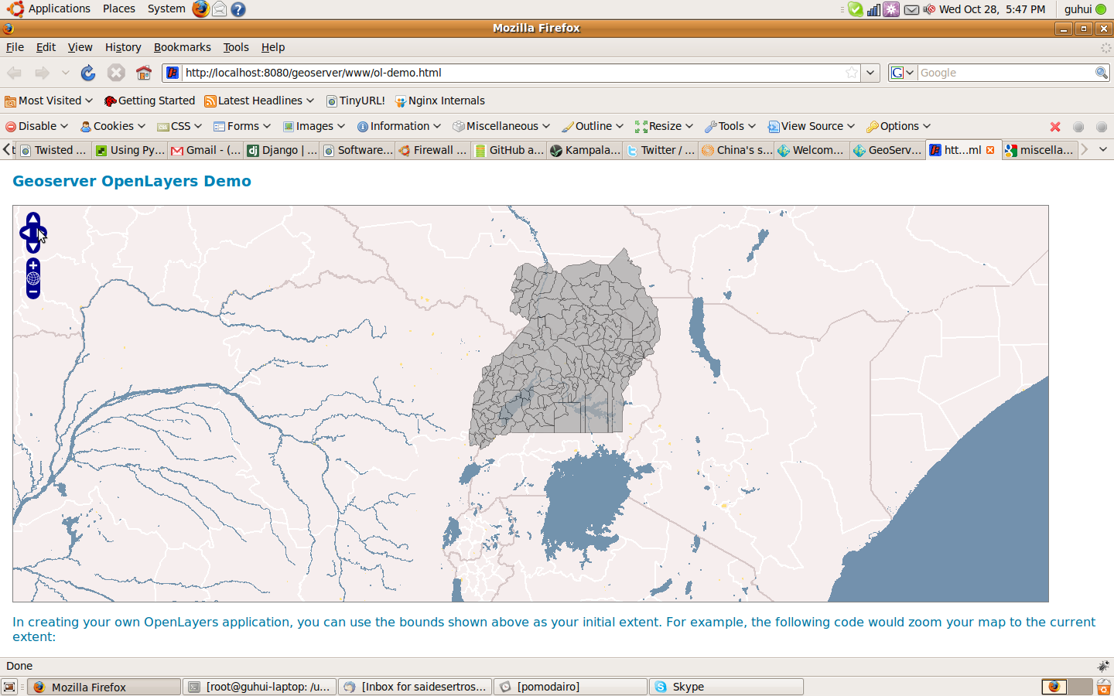The height and width of the screenshot is (696, 1114).
Task: Pan the map down with the arrow
Action: pos(33,247)
